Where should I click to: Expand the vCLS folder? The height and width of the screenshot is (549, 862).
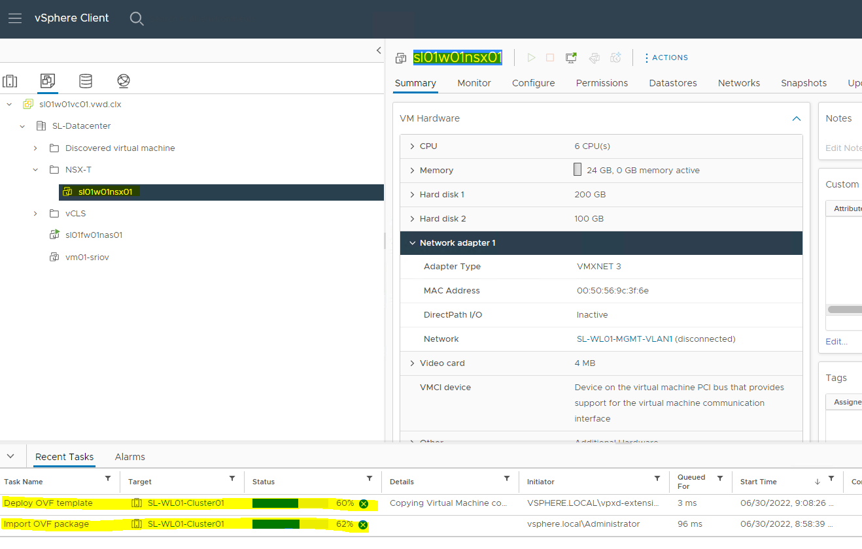point(35,214)
